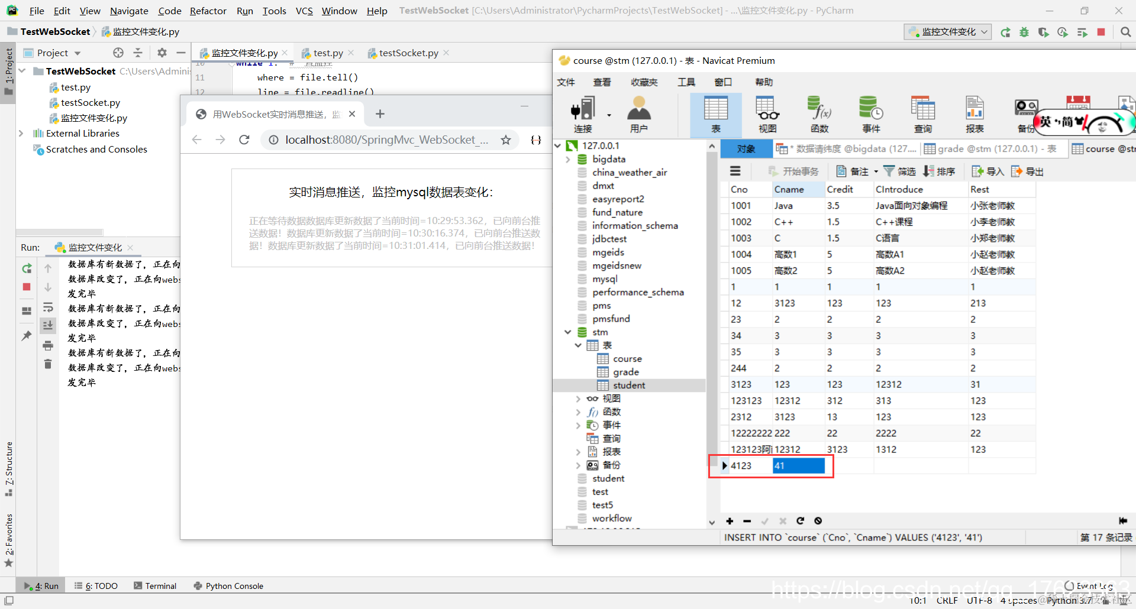Click the PyCharm rerun green arrow in toolbar
This screenshot has width=1136, height=609.
coord(1005,32)
